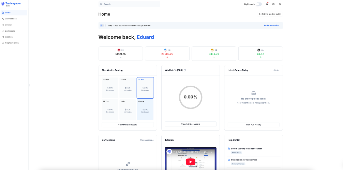This screenshot has width=343, height=170.
Task: Open Calendar in the sidebar
Action: pyautogui.click(x=14, y=37)
